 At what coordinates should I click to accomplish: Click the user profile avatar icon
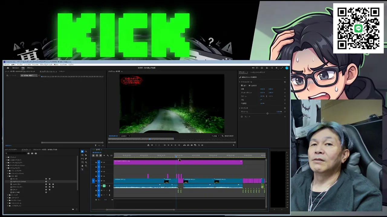tap(287, 68)
